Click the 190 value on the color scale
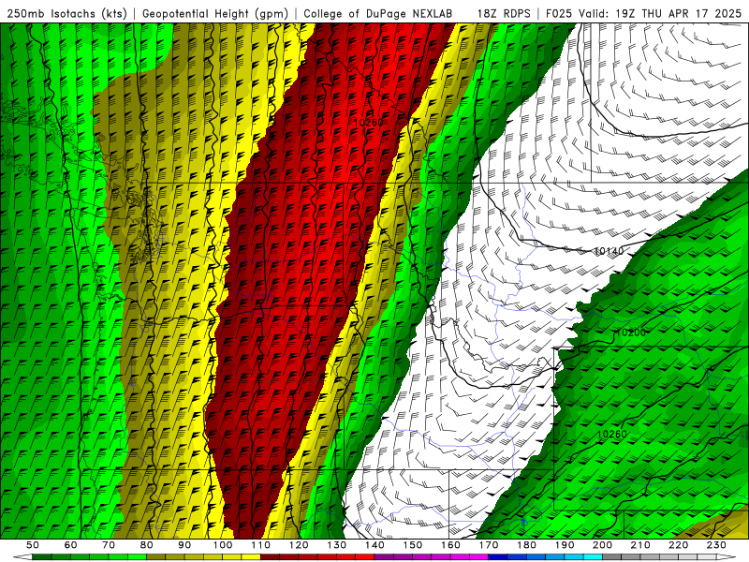The image size is (749, 562). point(565,545)
